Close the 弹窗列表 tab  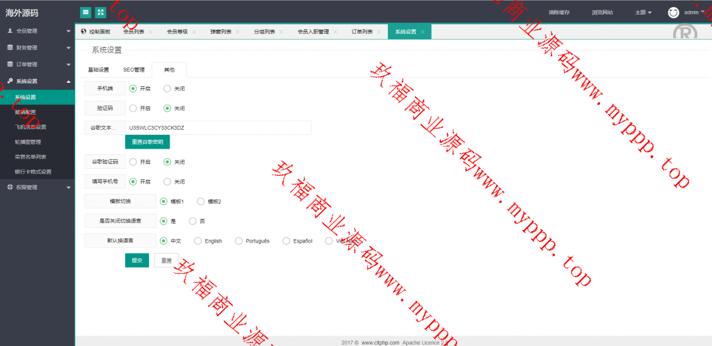(238, 32)
